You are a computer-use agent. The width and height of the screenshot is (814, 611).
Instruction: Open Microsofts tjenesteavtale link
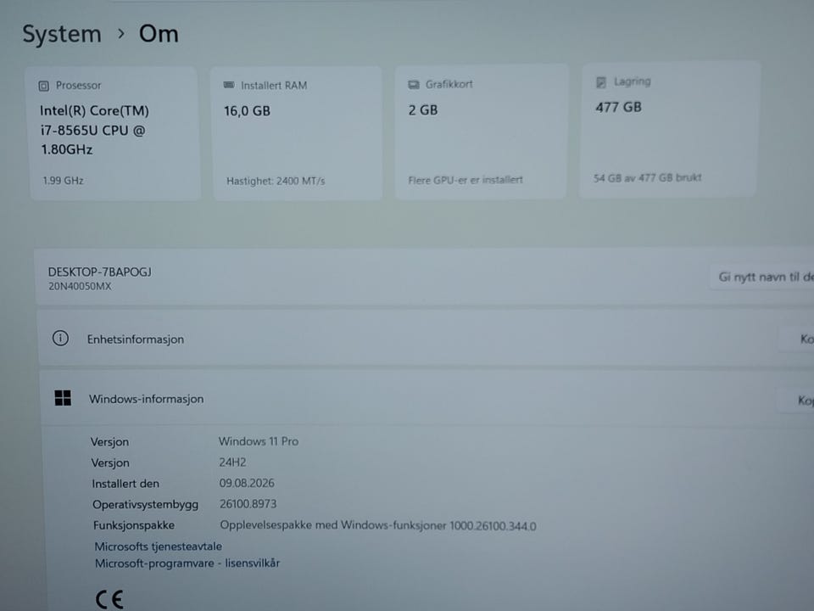(159, 546)
